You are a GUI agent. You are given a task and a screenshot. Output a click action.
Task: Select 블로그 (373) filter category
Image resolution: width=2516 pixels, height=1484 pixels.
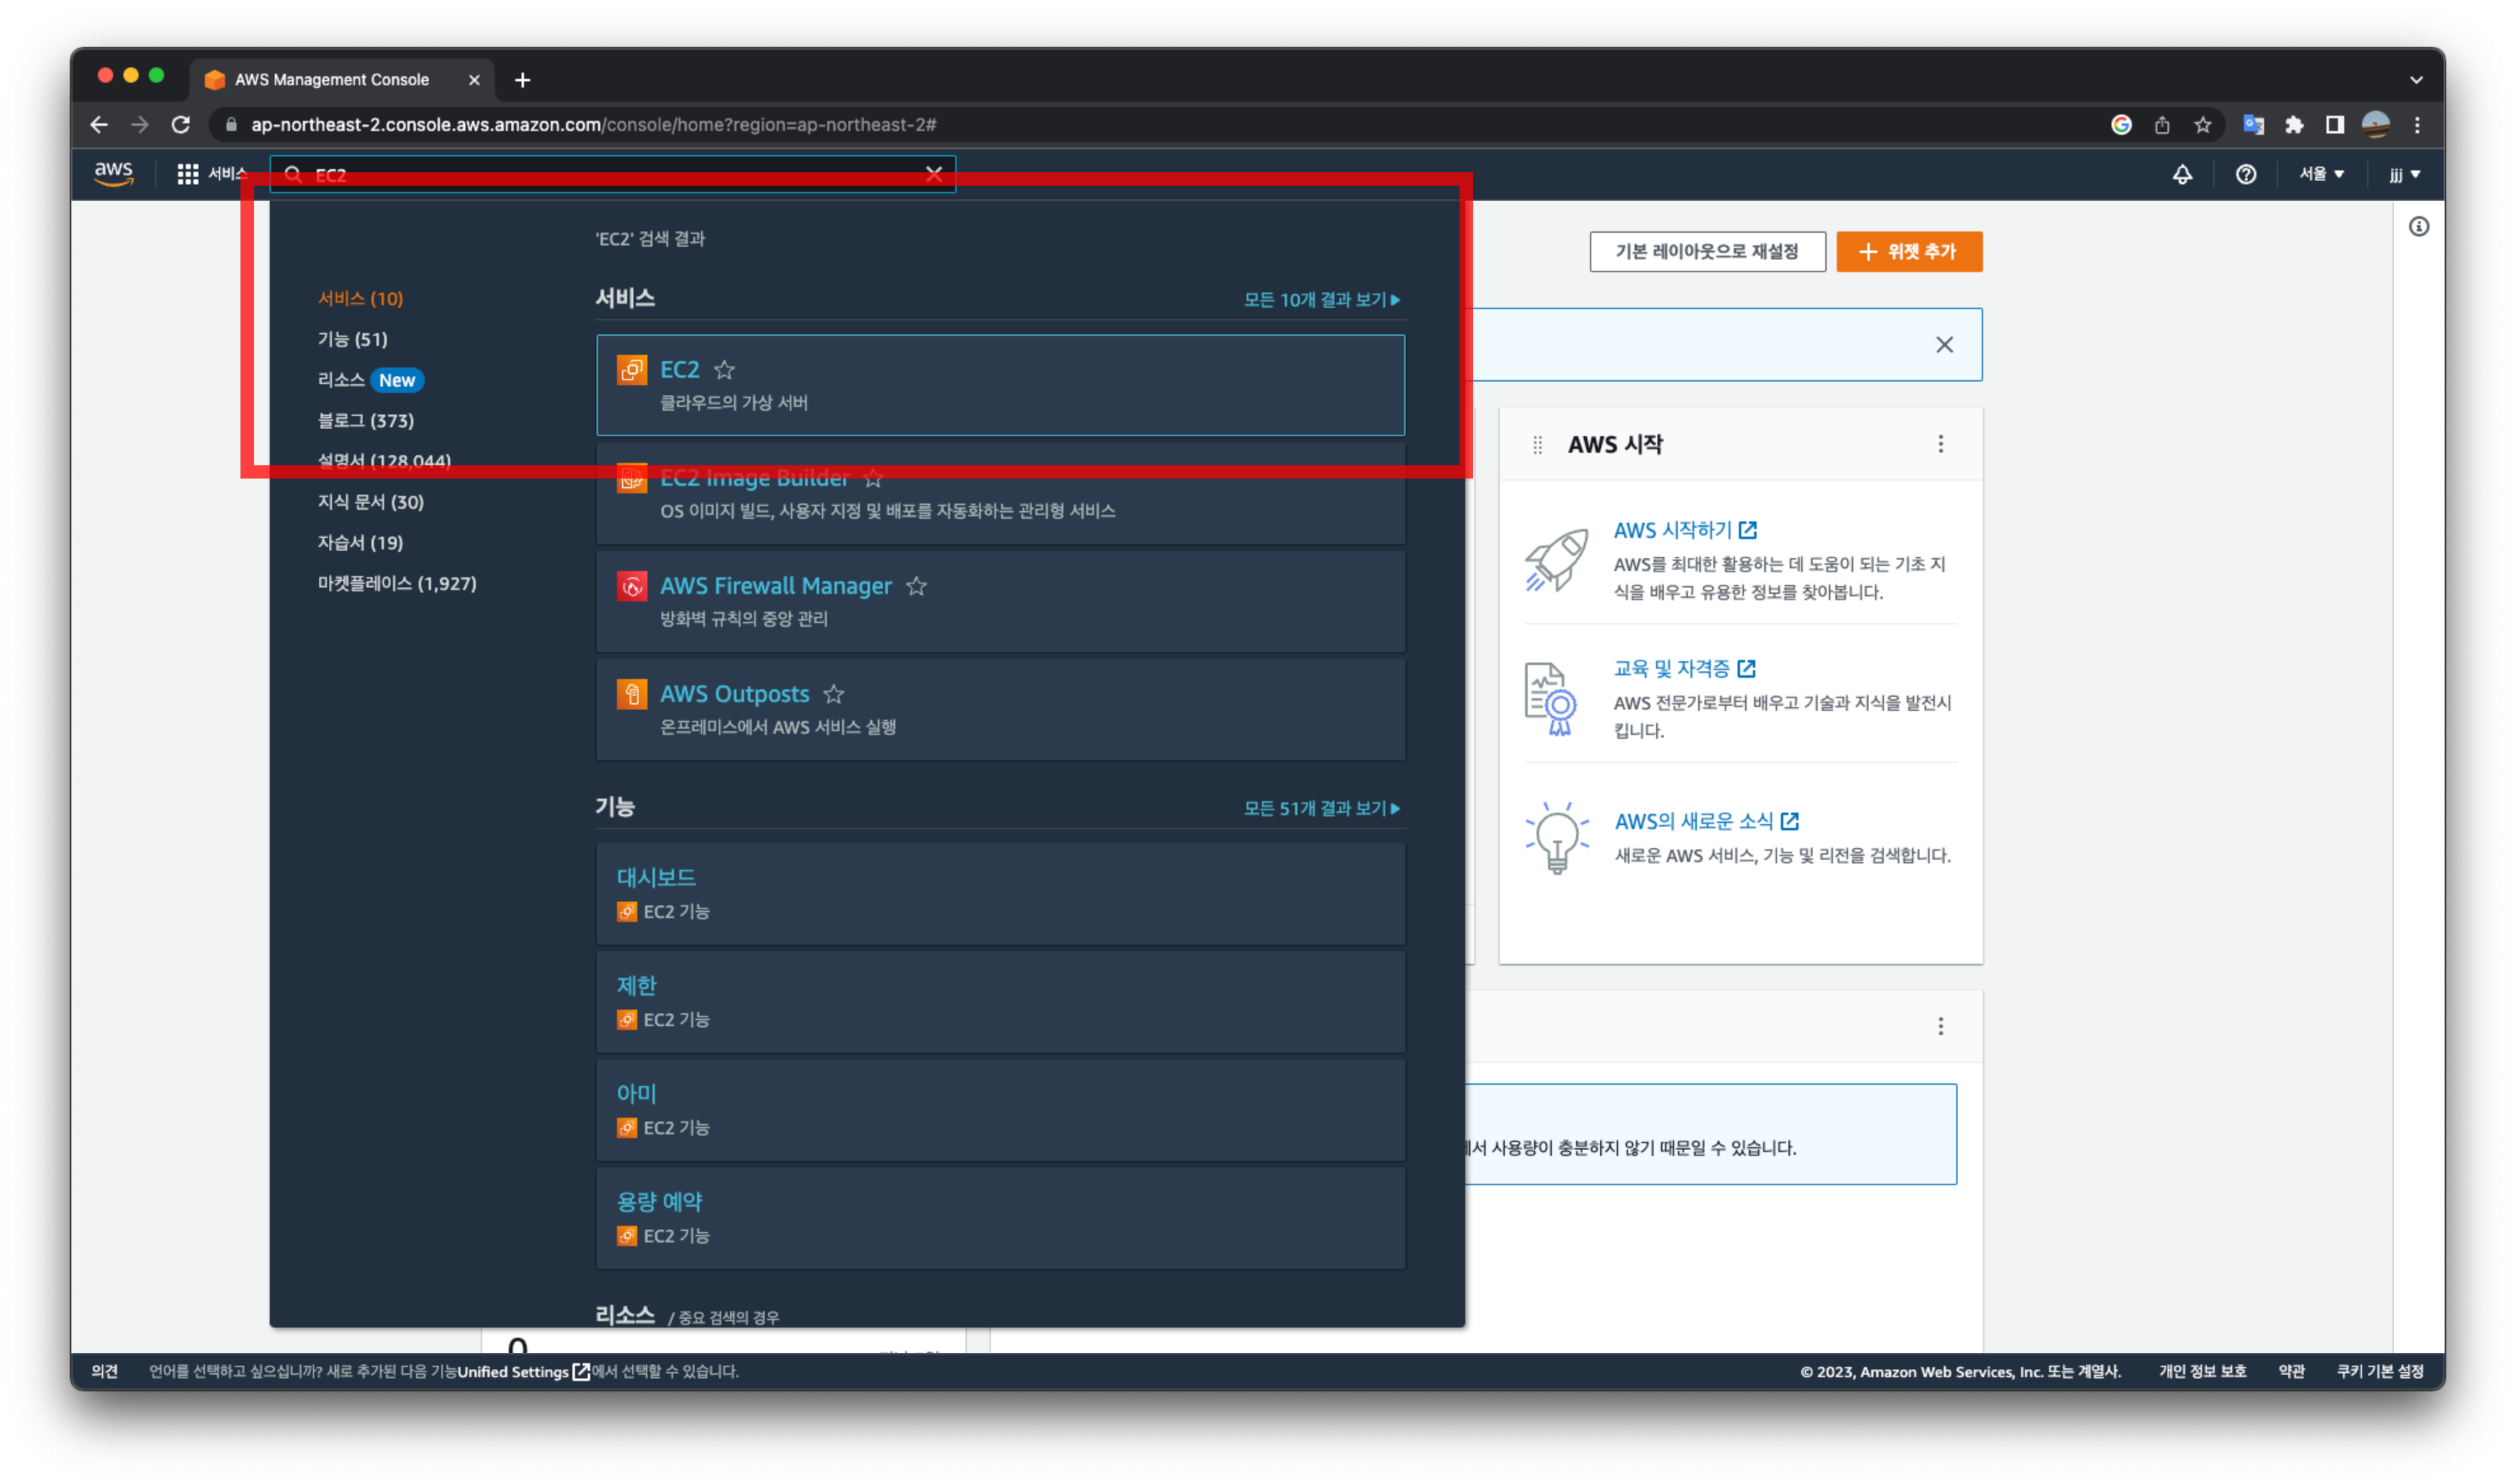pos(365,420)
